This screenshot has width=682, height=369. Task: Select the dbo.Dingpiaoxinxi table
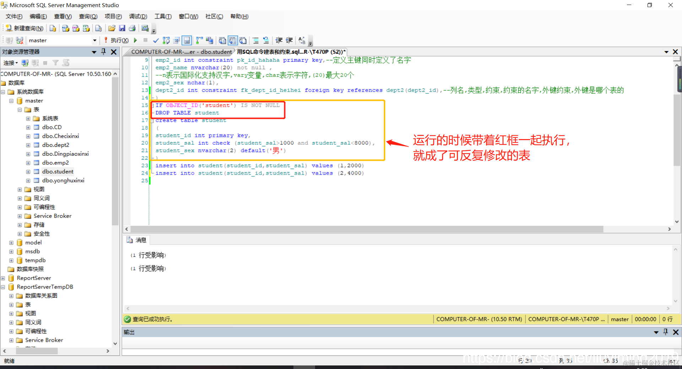click(65, 154)
